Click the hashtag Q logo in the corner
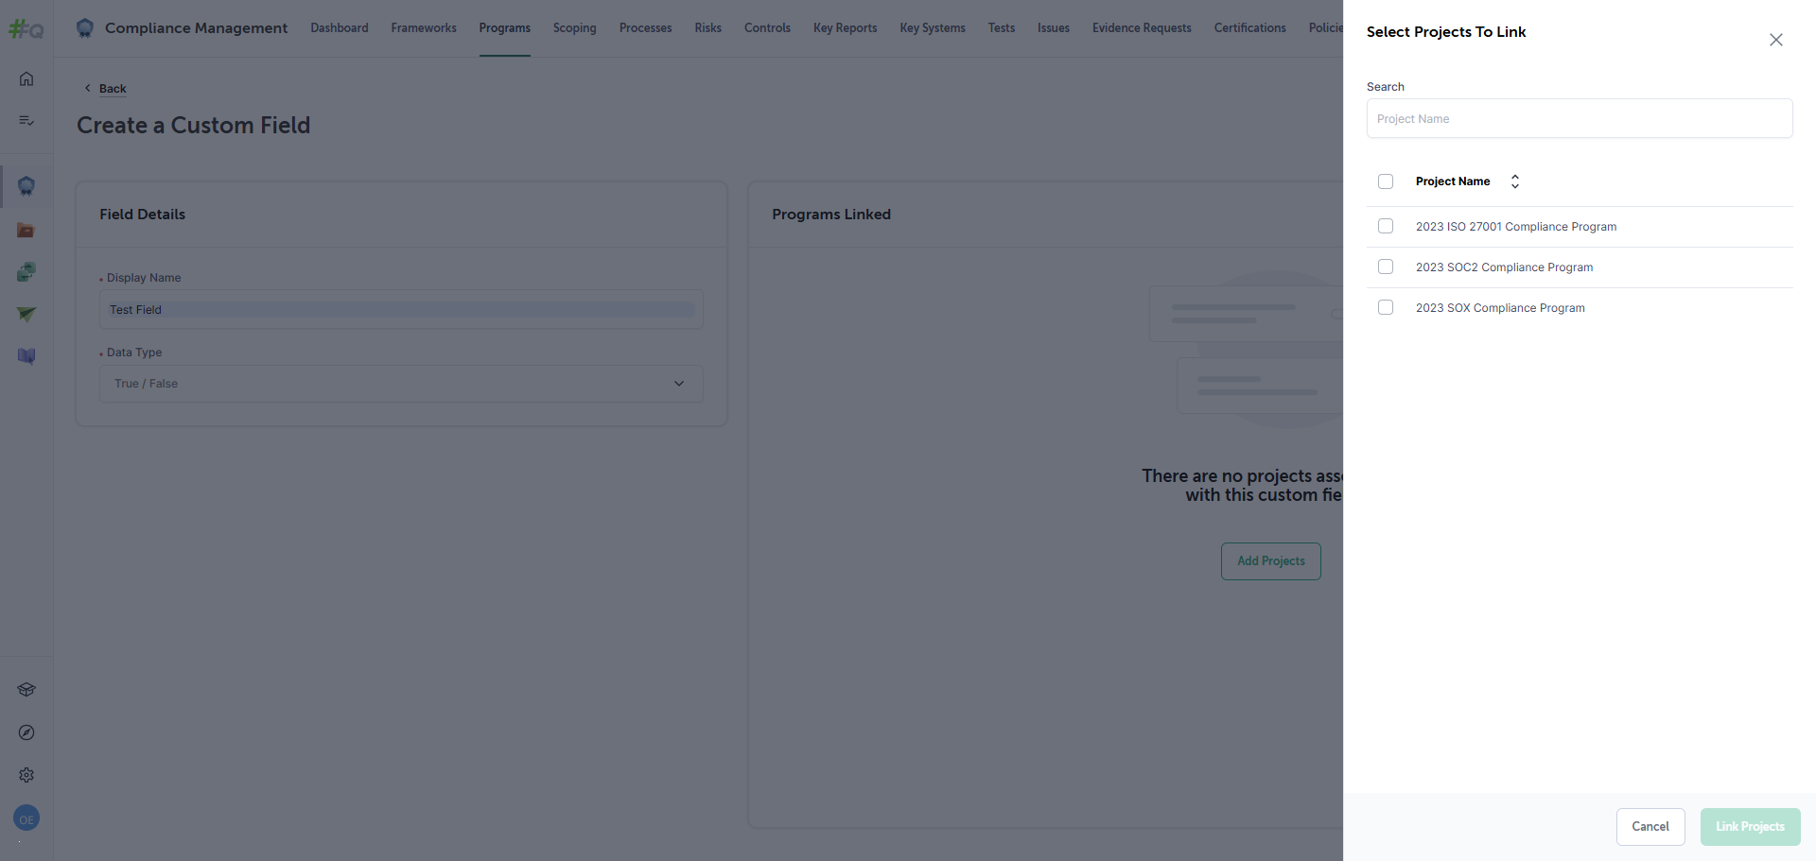 click(x=26, y=29)
